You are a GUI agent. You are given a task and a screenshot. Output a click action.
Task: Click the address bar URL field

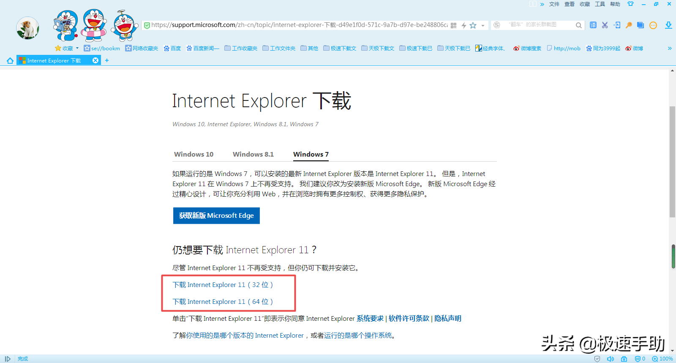point(300,25)
